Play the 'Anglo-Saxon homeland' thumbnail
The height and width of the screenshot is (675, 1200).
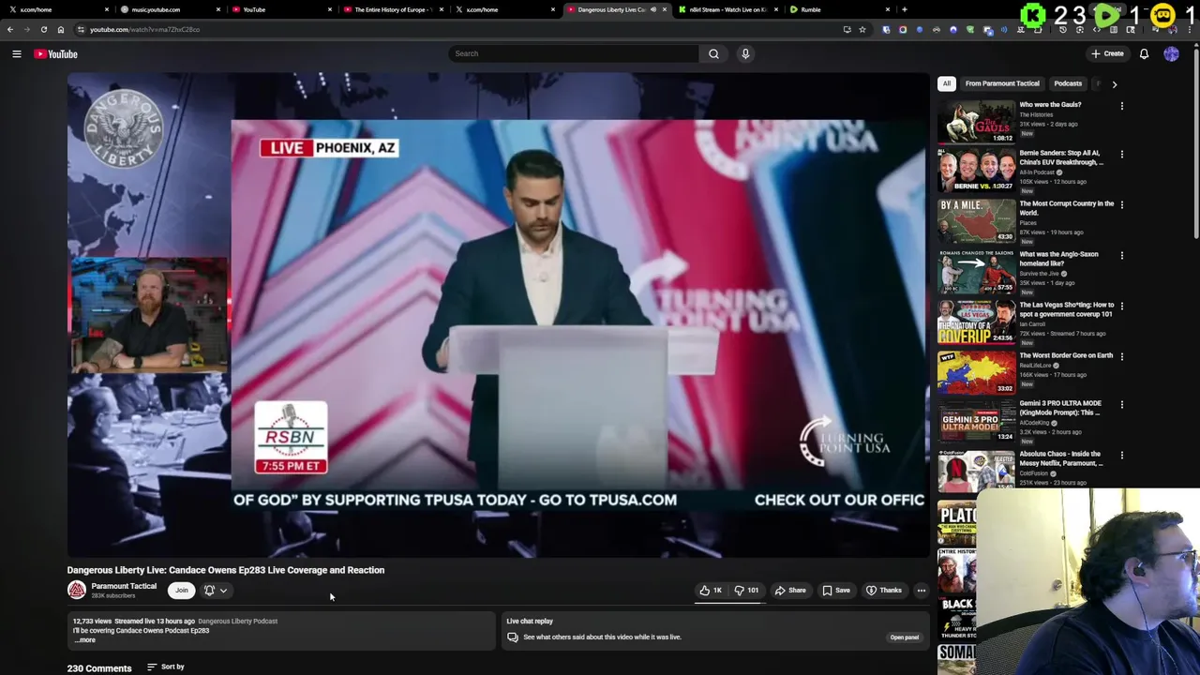coord(976,271)
